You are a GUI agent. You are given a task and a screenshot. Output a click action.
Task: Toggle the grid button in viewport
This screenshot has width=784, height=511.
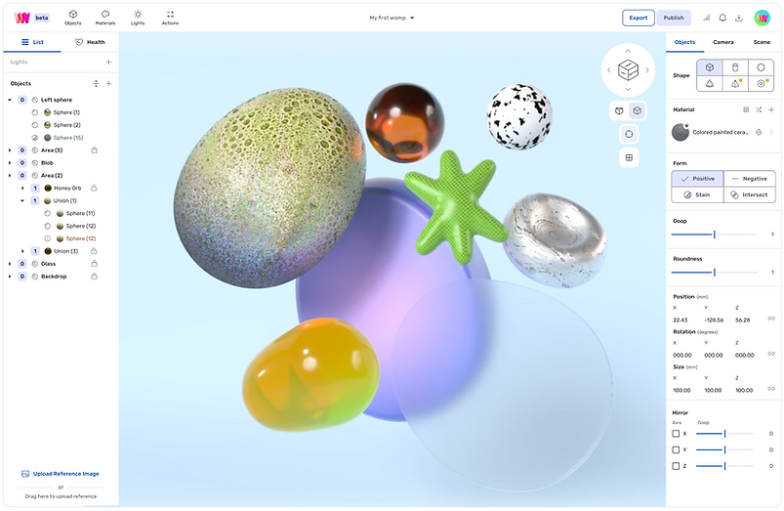click(x=629, y=158)
